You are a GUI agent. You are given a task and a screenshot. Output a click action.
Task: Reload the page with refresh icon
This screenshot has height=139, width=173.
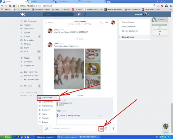[10, 6]
